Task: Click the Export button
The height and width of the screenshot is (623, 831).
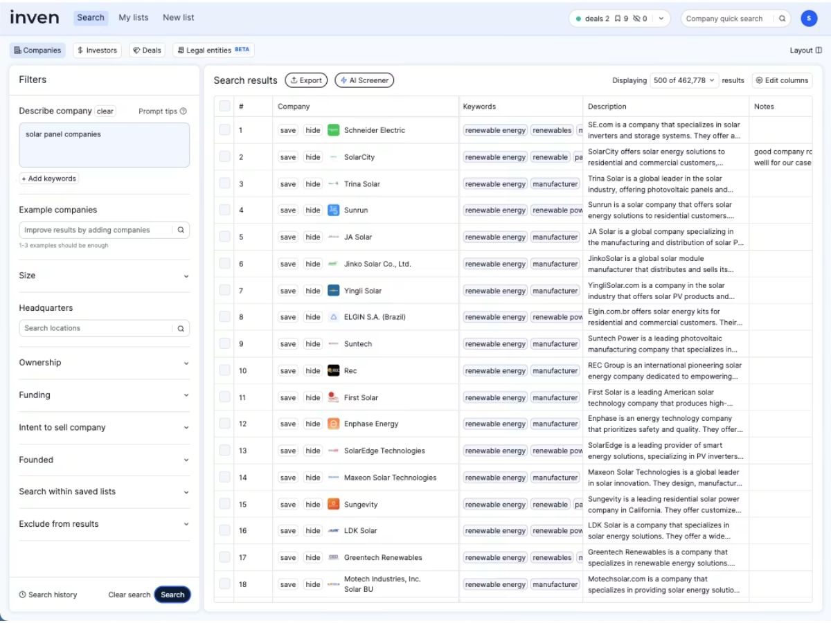Action: pyautogui.click(x=306, y=80)
